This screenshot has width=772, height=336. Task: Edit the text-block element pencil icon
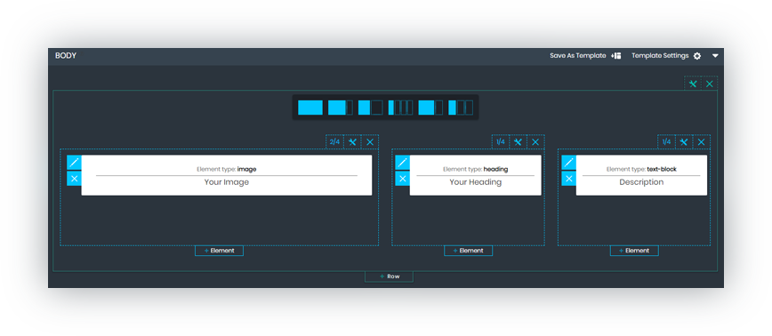pos(568,163)
